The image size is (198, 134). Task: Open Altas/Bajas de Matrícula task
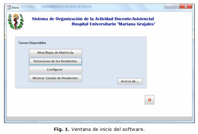56,53
